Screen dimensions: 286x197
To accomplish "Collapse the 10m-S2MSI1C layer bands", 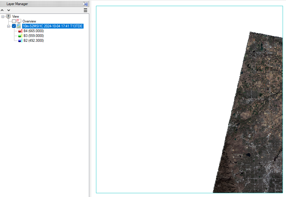I will (x=9, y=26).
